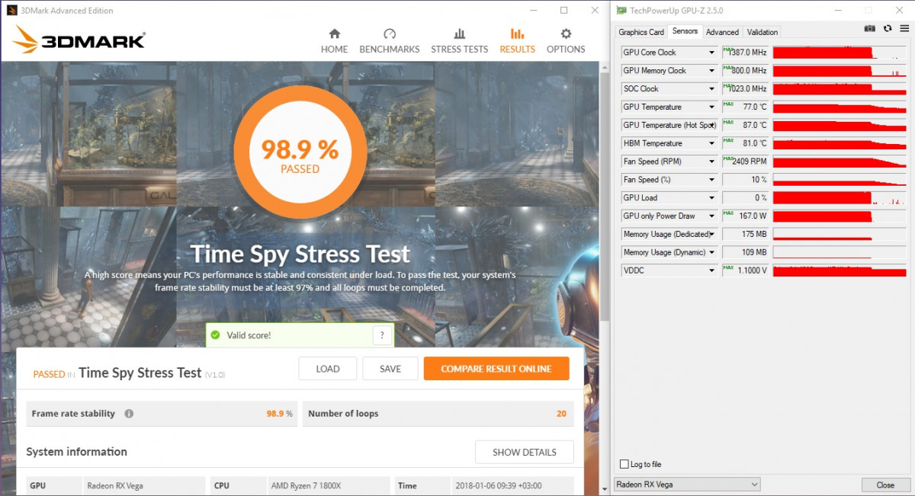This screenshot has width=915, height=496.
Task: Open GPU only Power Draw dropdown
Action: [x=712, y=216]
